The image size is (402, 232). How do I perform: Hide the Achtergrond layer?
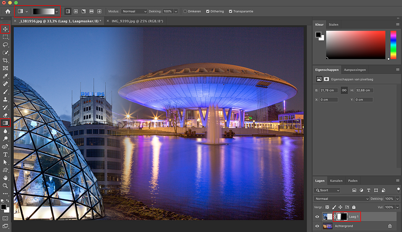pyautogui.click(x=317, y=226)
